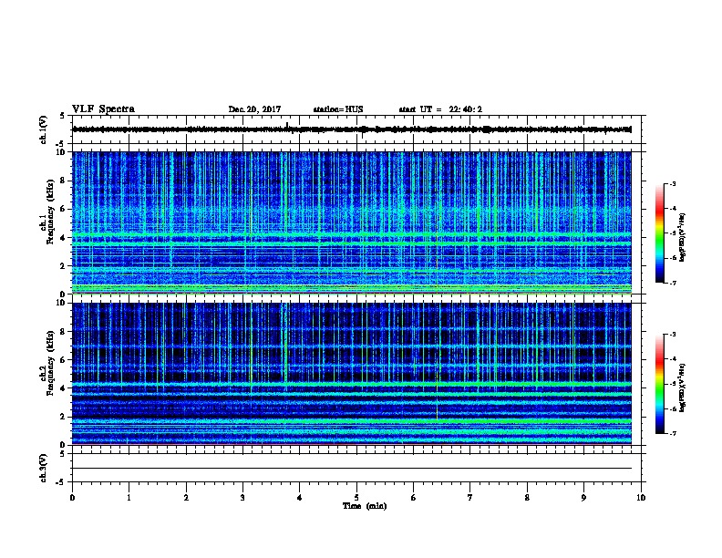Select the date text "Dec. 20, 2017"
This screenshot has width=722, height=558.
click(x=254, y=109)
